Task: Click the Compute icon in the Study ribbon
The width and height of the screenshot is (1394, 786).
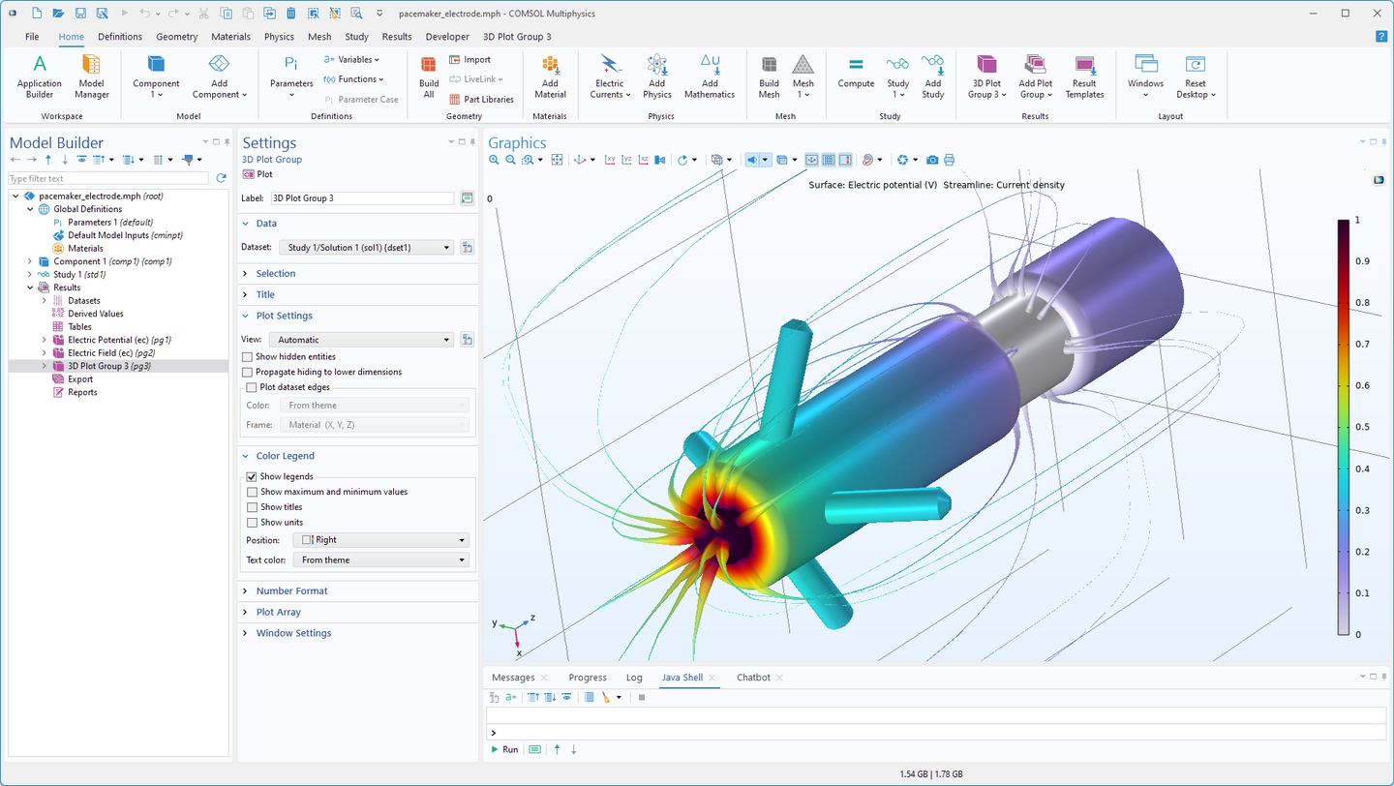Action: [x=856, y=77]
